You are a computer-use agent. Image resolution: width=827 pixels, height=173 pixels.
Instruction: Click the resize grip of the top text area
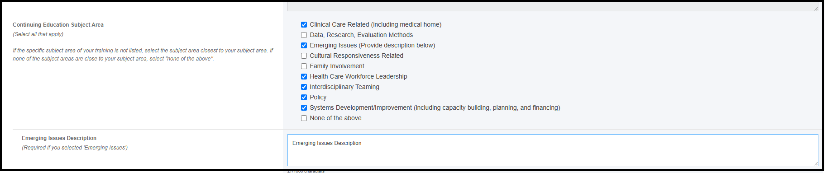[x=815, y=8]
